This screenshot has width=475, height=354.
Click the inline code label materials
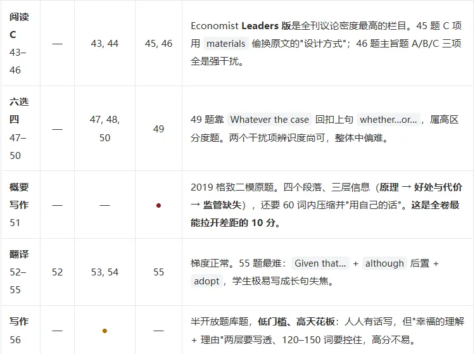click(225, 44)
